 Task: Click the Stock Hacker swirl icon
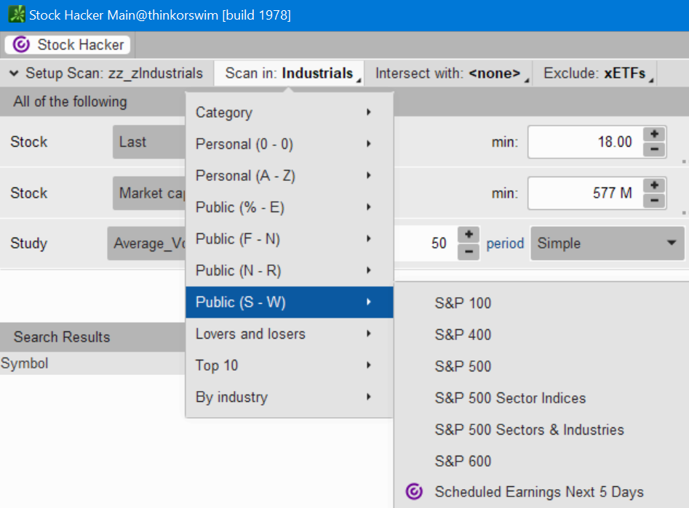click(20, 44)
